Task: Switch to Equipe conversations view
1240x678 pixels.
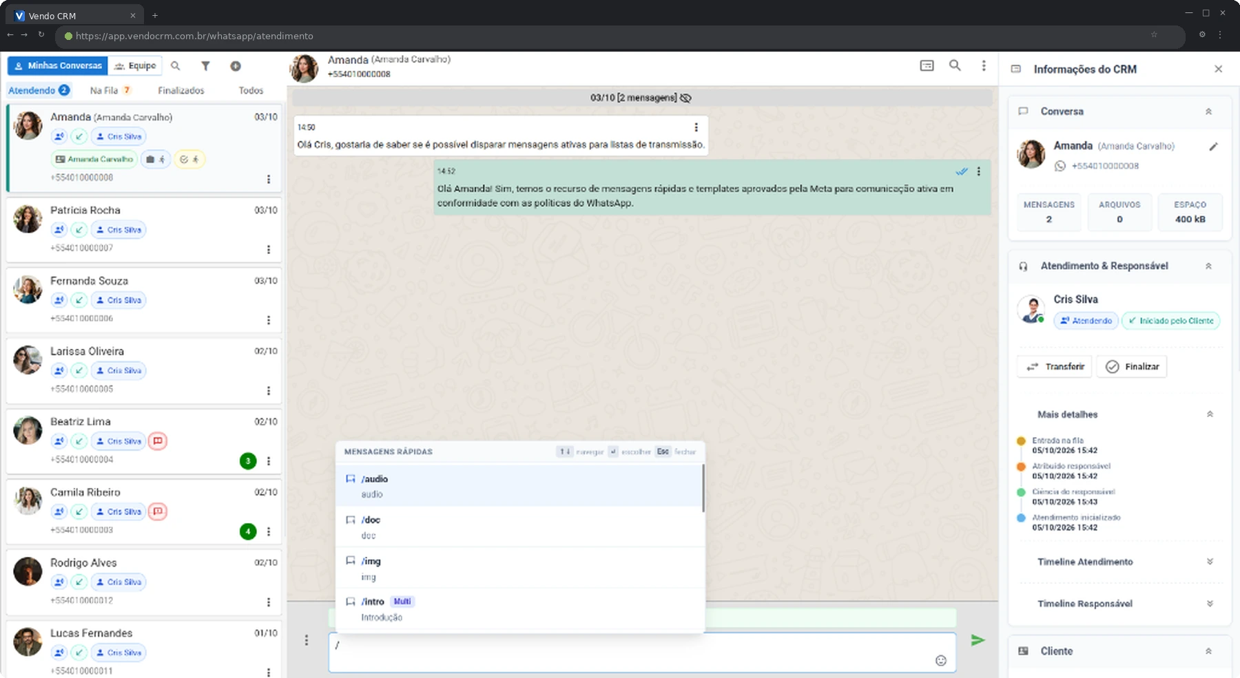Action: pos(135,65)
